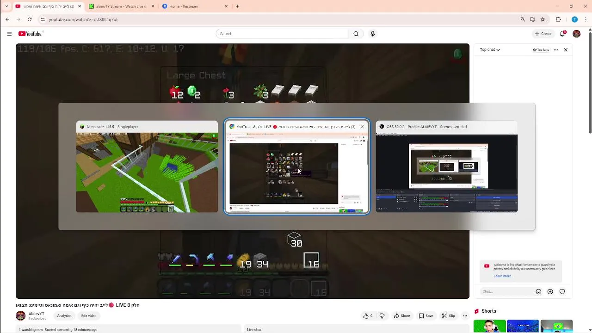Reload the page with refresh icon
The image size is (592, 333).
30,19
